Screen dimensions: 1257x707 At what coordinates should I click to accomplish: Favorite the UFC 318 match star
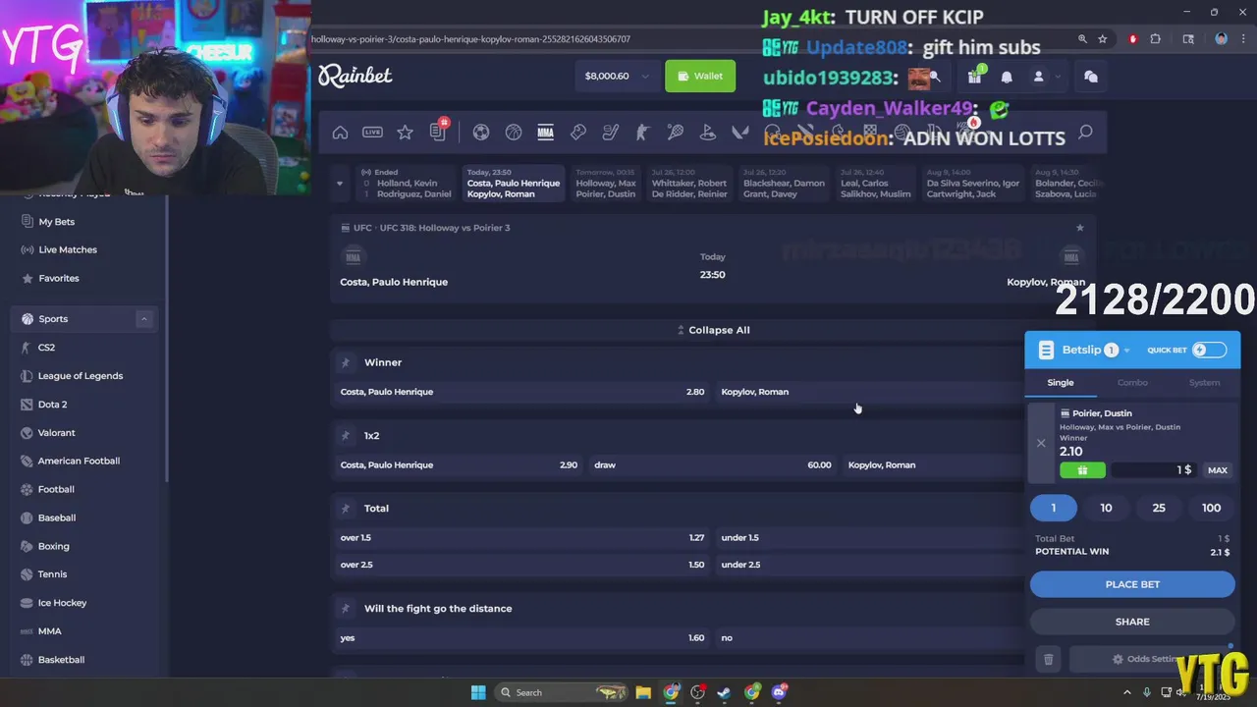(1079, 228)
